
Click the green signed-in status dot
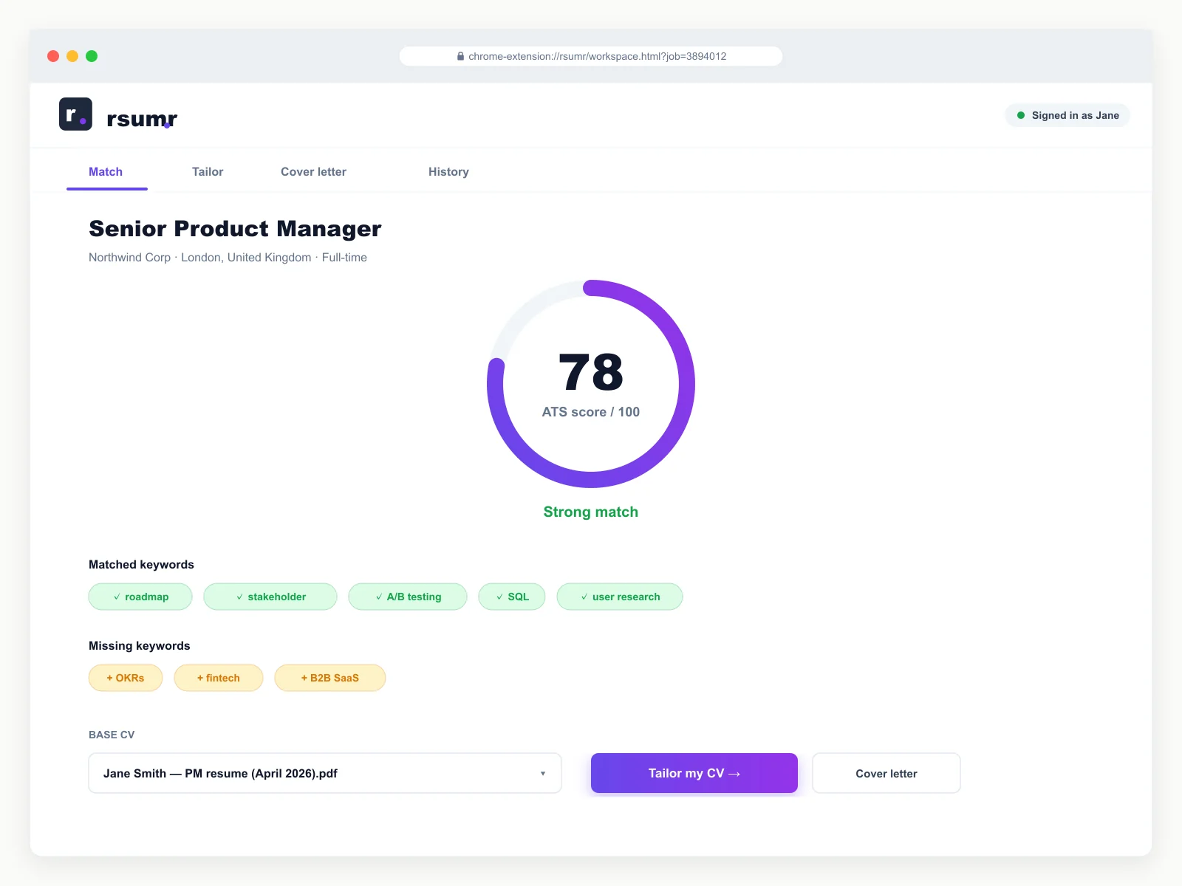[x=1021, y=115]
